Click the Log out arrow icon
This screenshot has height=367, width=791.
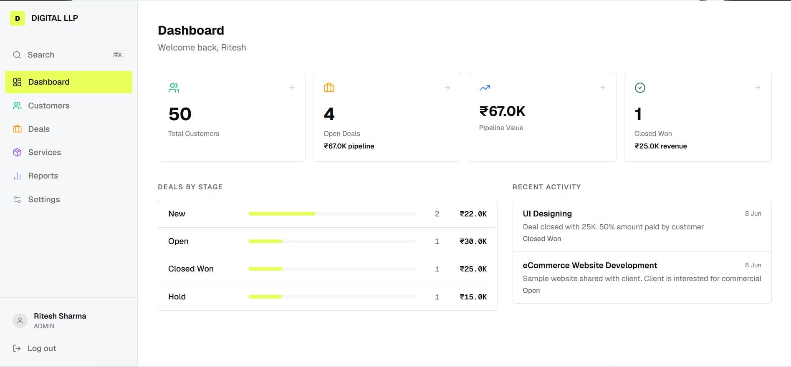17,349
